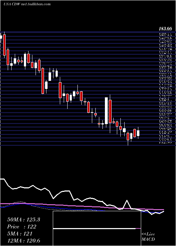Click the <<Live MACD label
This screenshot has width=176, height=246.
(148, 237)
